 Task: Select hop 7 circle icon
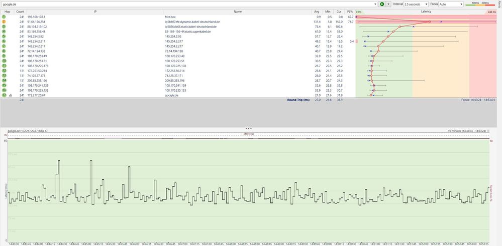(4, 46)
